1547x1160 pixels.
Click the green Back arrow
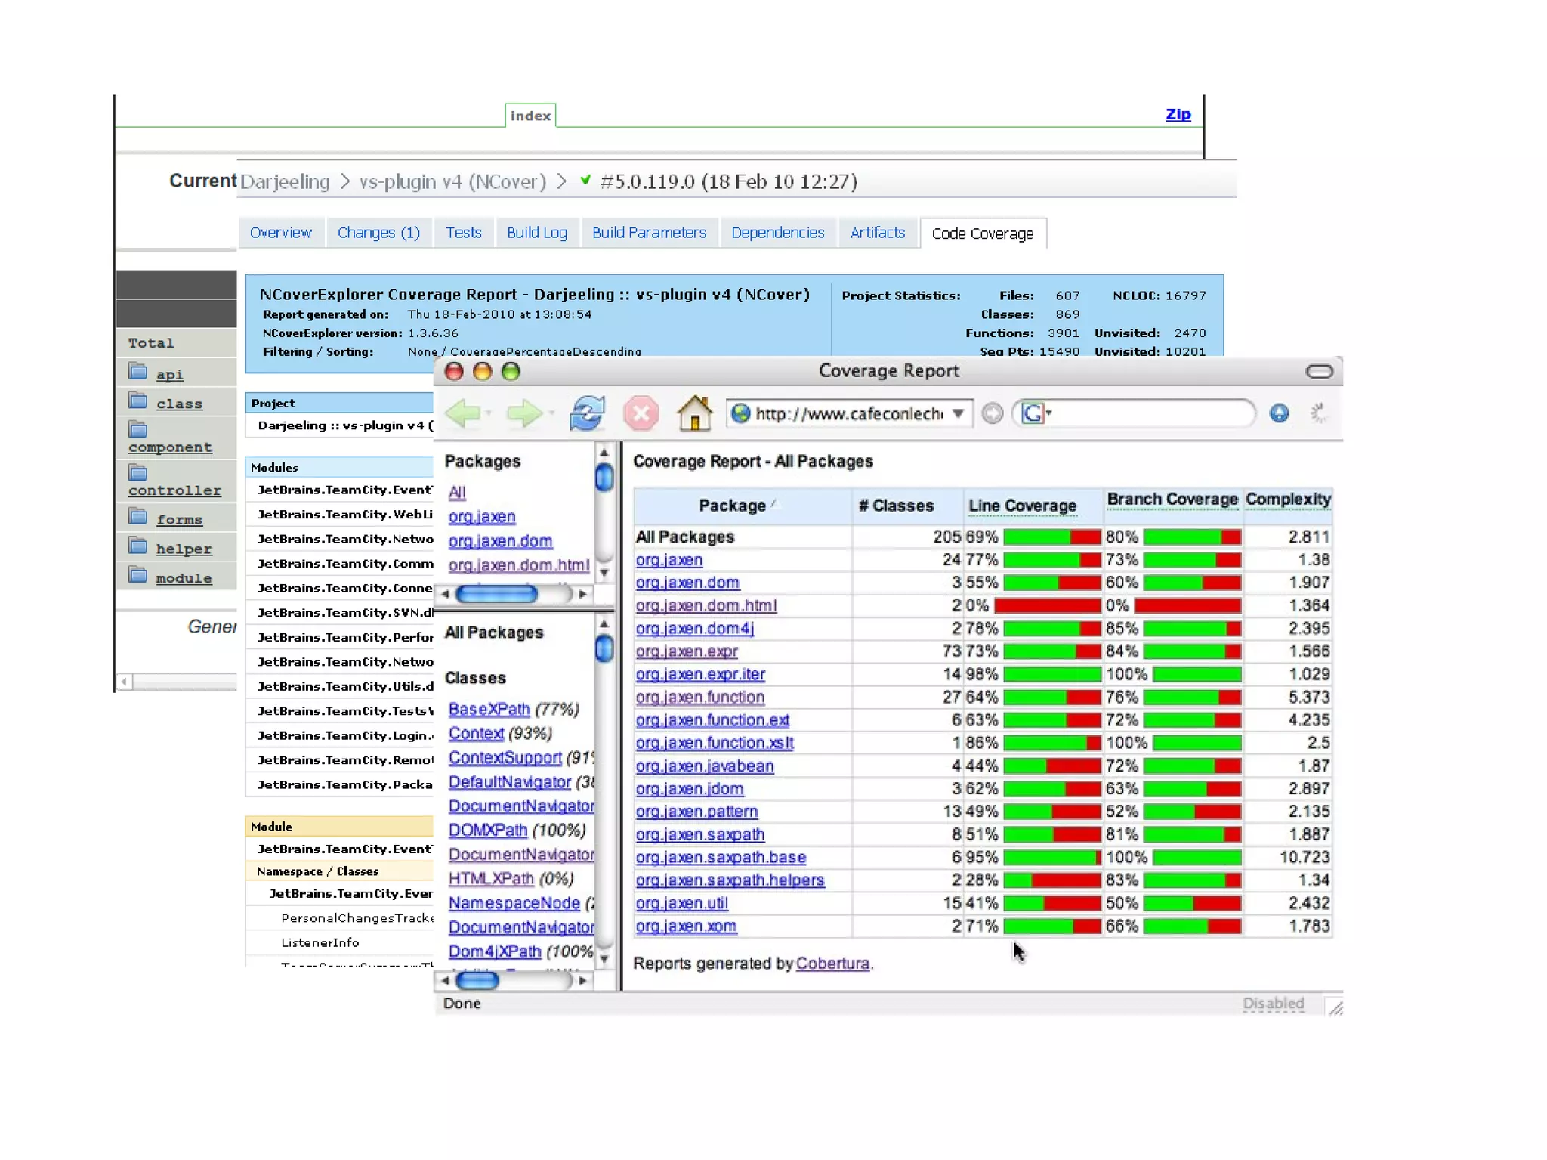[462, 413]
